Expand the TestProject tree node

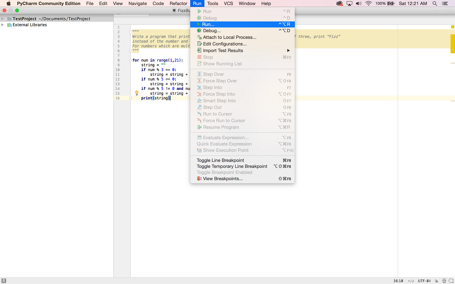click(x=3, y=19)
